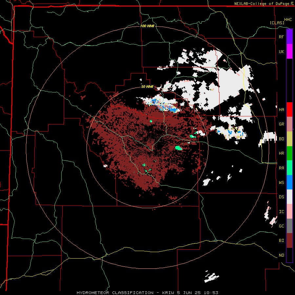The image size is (295, 295).
Task: Click the GC gray legend swatch
Action: (x=289, y=226)
